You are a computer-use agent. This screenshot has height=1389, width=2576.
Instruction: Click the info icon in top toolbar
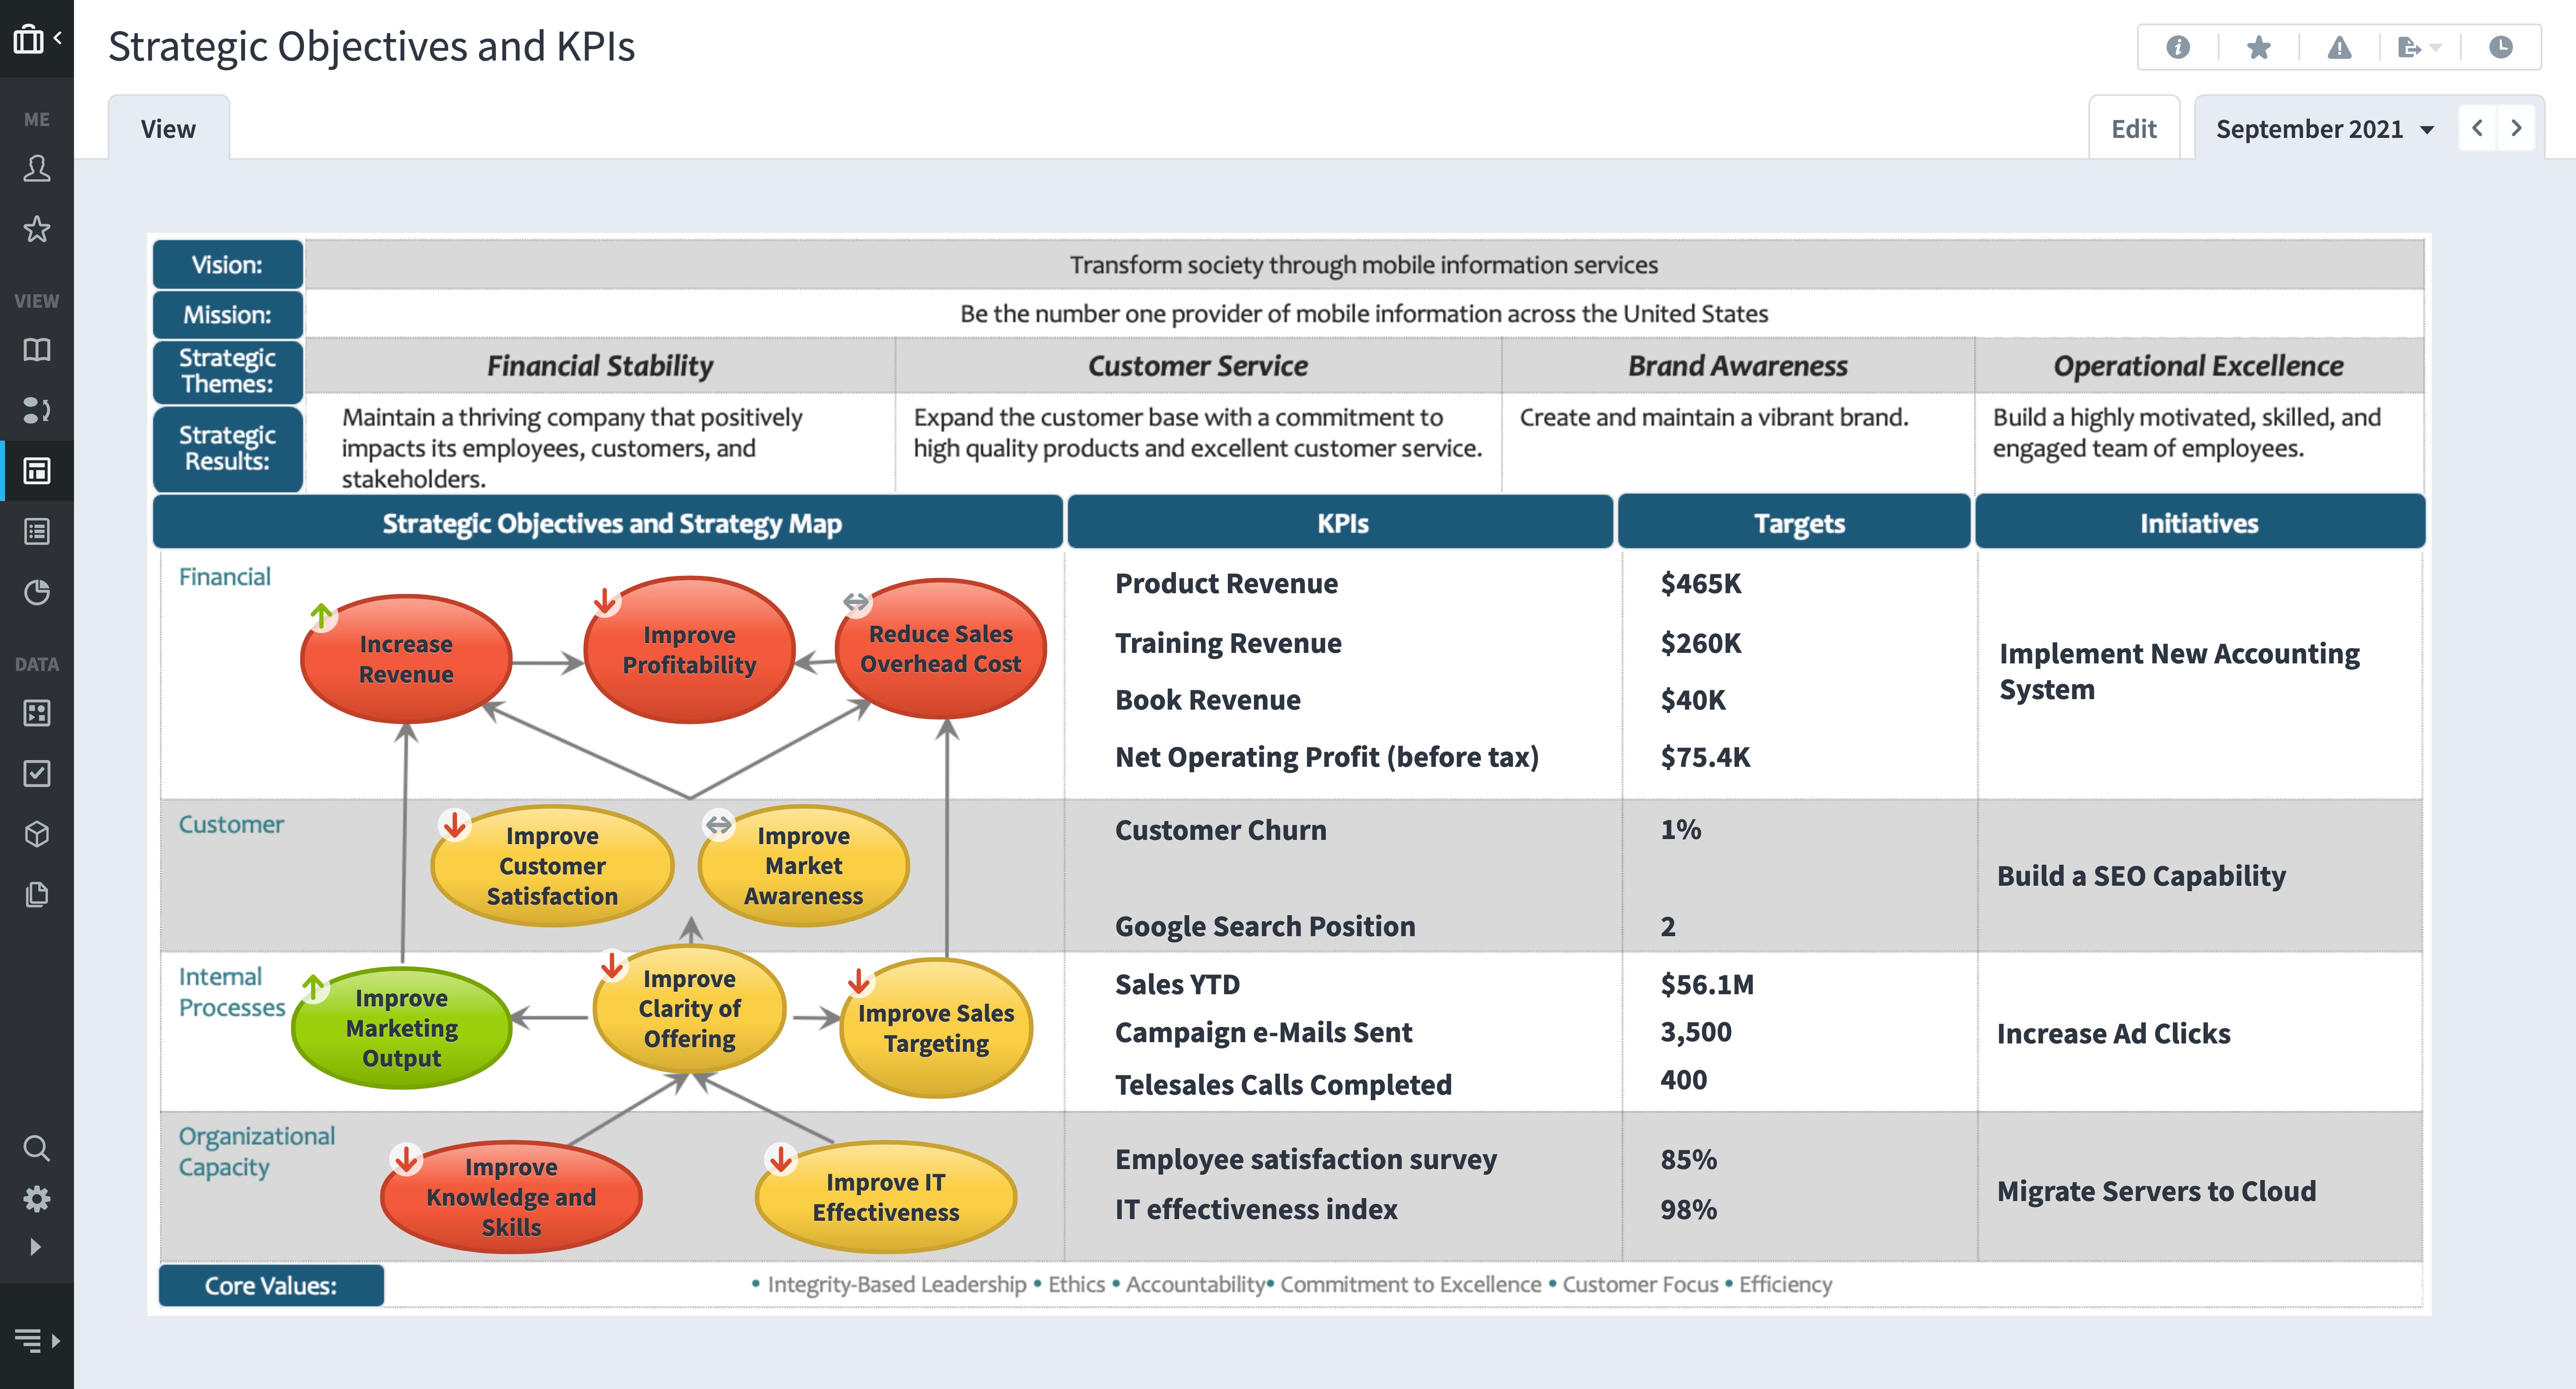coord(2177,47)
